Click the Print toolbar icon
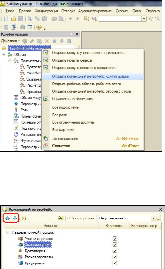Screen dimensions: 165x269 pos(54,18)
